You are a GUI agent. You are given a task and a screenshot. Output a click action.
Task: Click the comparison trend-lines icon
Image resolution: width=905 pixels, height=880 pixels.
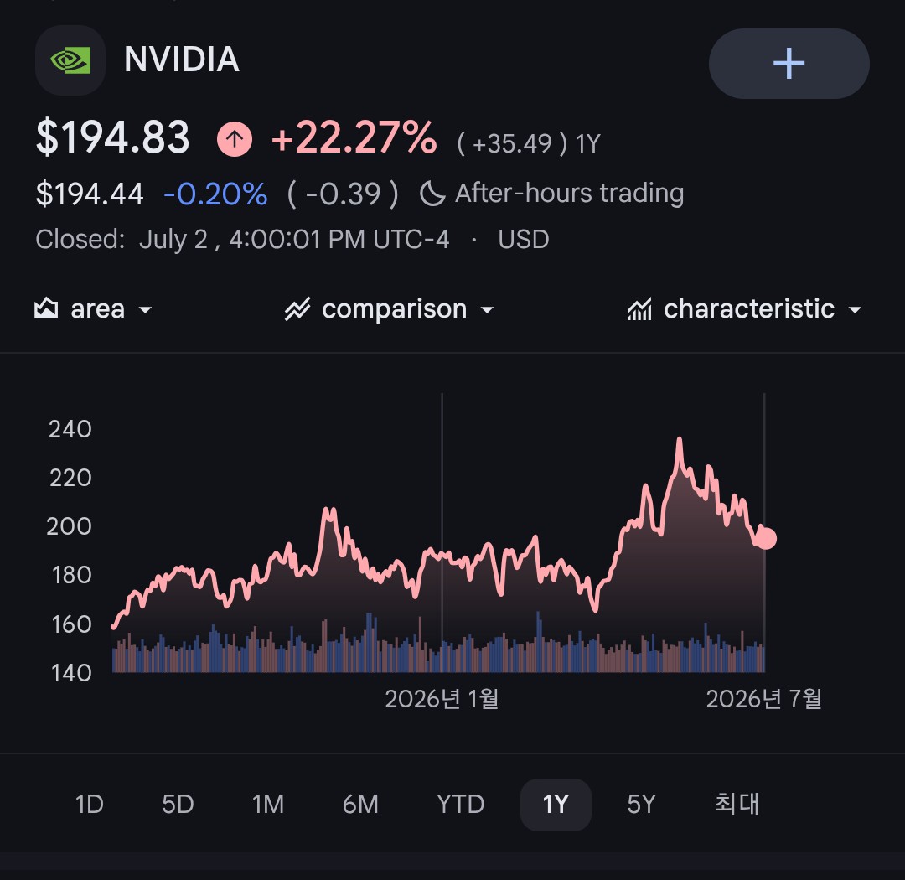(297, 309)
